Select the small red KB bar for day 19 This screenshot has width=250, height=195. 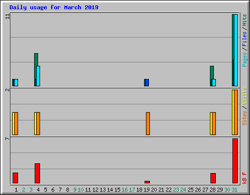pos(147,182)
